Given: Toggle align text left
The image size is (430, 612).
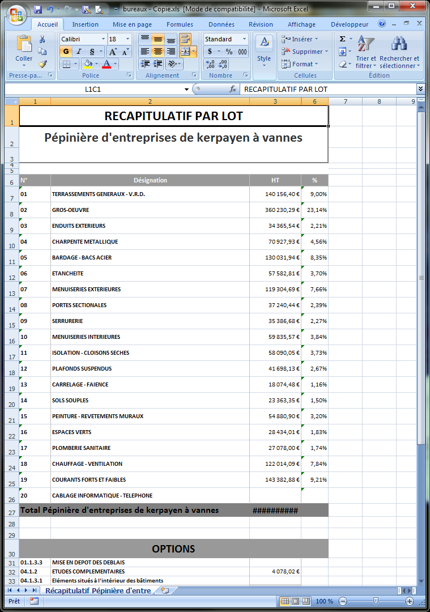Looking at the screenshot, I should pyautogui.click(x=145, y=52).
